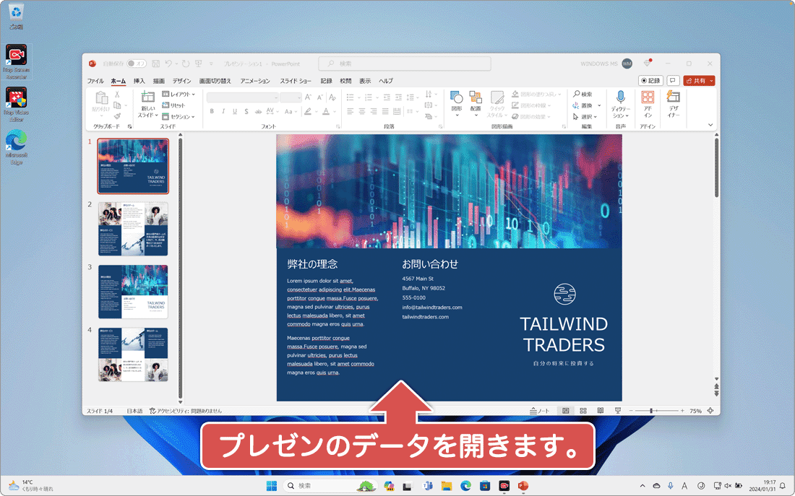Image resolution: width=795 pixels, height=496 pixels.
Task: Toggle italic formatting
Action: click(x=224, y=110)
